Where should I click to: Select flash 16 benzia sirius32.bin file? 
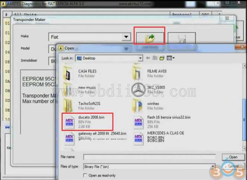162,122
